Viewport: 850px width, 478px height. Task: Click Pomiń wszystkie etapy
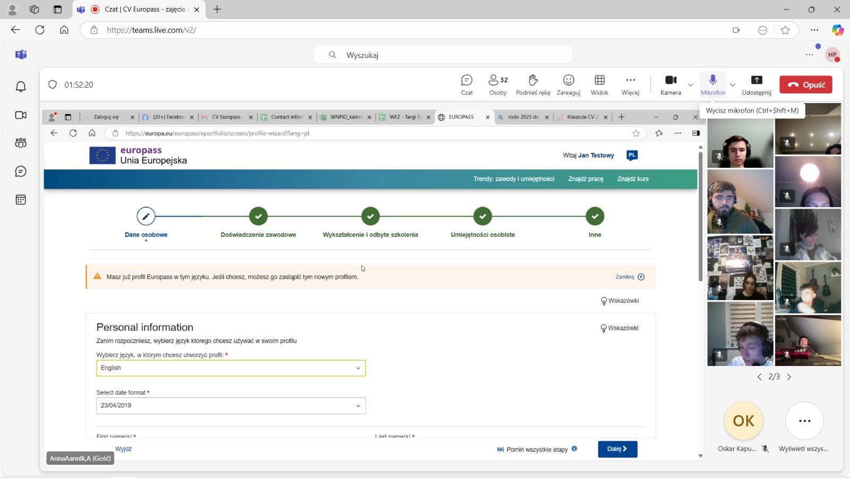point(532,449)
